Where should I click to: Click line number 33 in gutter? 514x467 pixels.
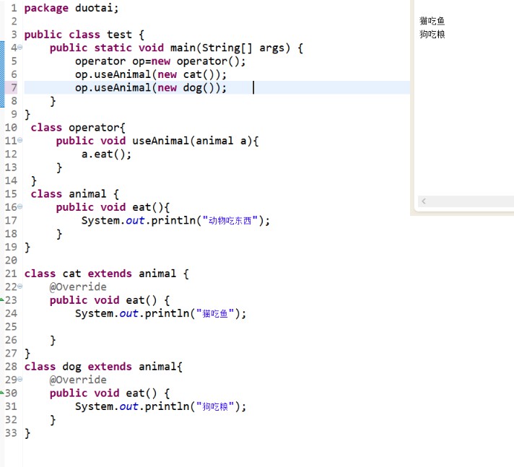click(11, 433)
